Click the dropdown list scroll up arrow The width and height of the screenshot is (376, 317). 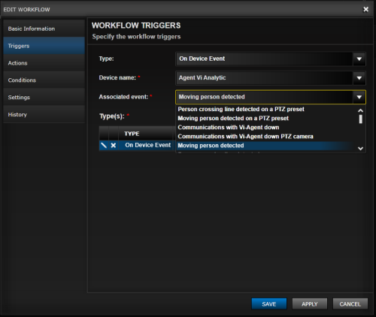360,110
